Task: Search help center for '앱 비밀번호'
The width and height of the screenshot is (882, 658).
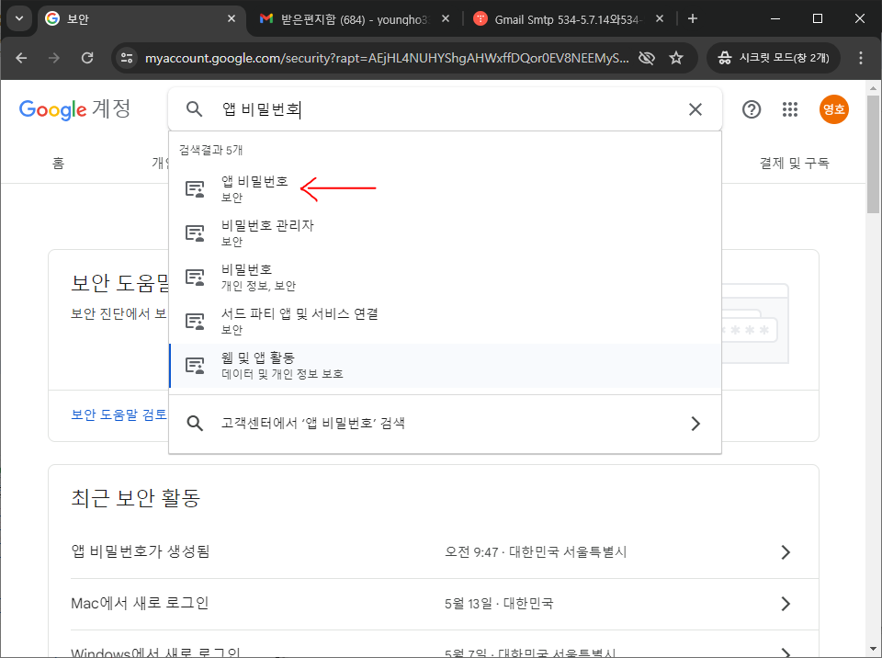Action: coord(445,424)
